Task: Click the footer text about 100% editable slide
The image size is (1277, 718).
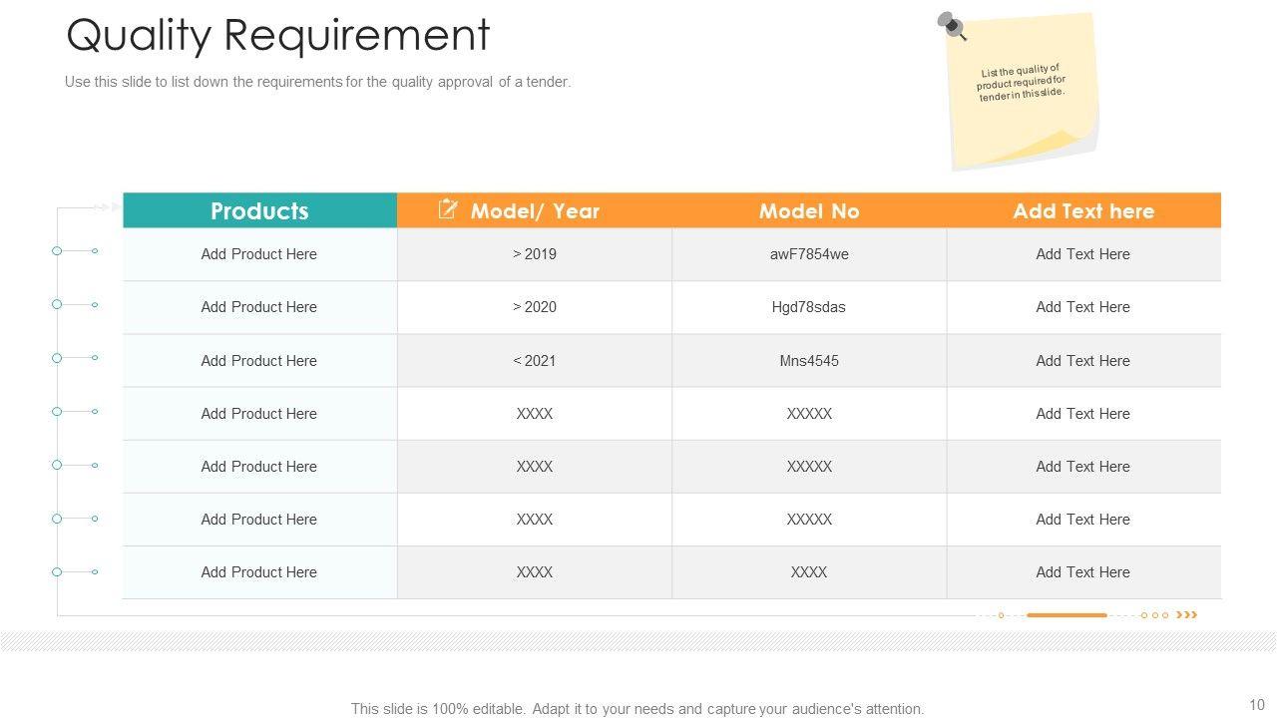Action: click(x=637, y=709)
